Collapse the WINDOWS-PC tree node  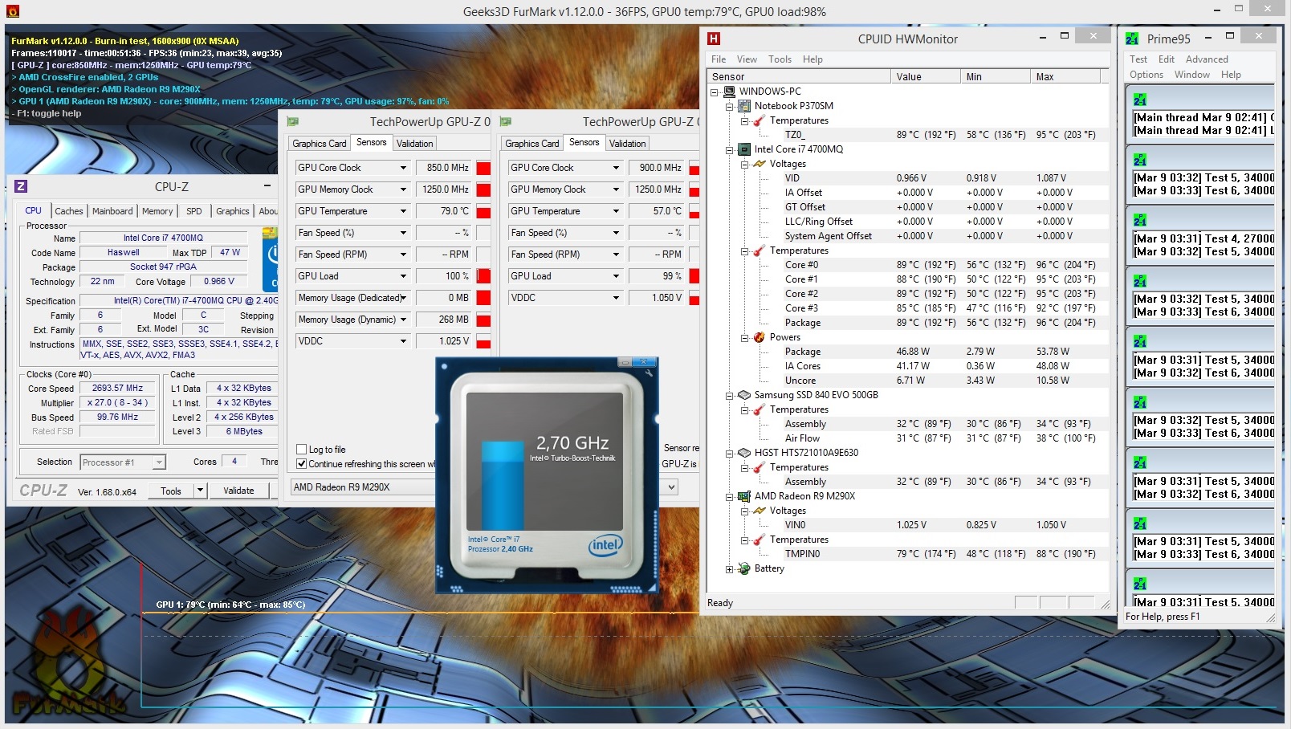coord(715,92)
